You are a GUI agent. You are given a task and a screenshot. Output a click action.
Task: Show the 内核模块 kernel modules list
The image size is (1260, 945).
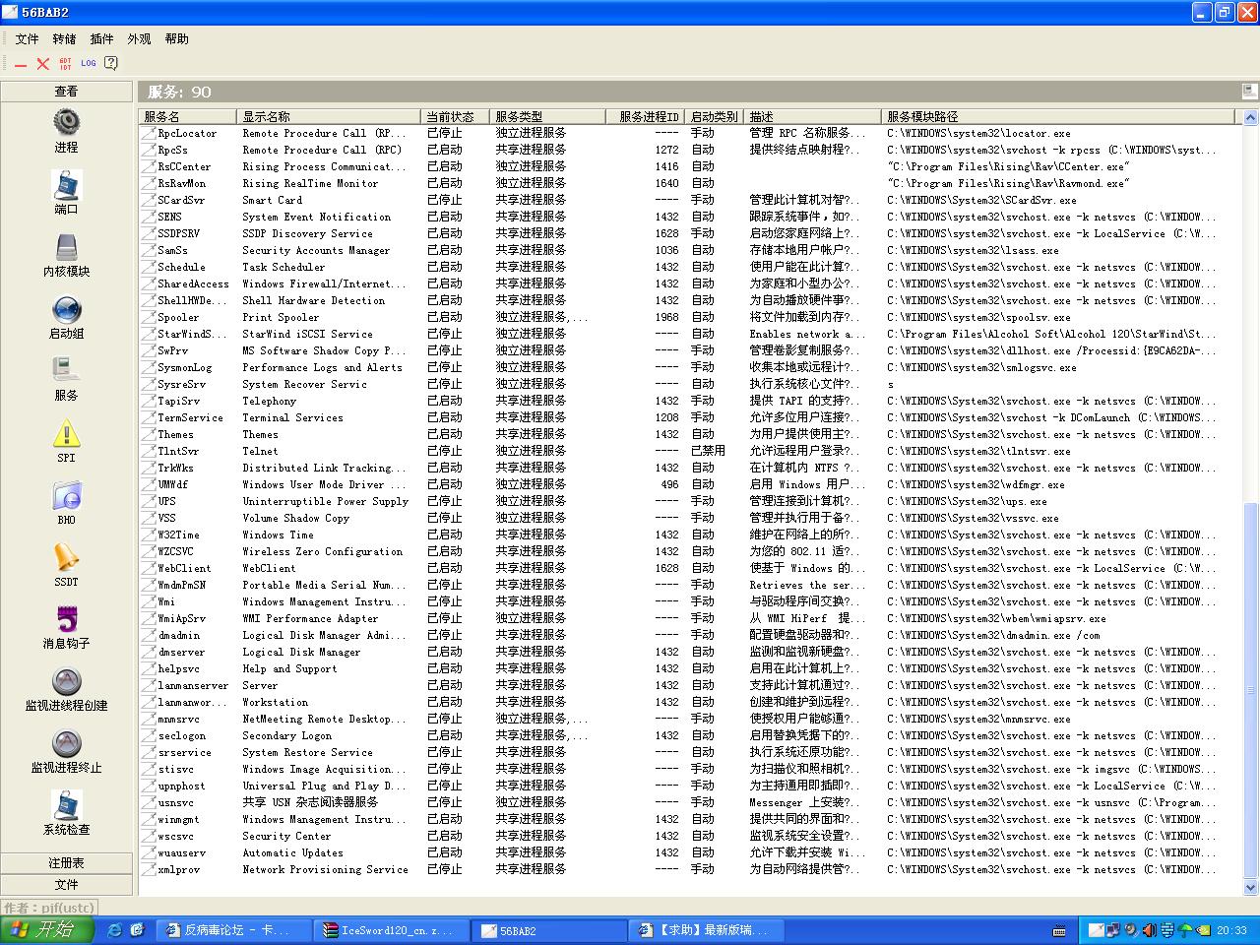pyautogui.click(x=66, y=254)
